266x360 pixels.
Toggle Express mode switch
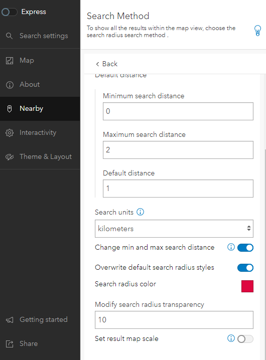[x=9, y=12]
